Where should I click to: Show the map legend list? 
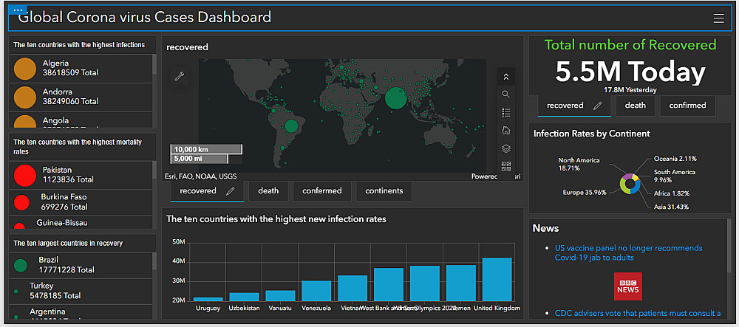[505, 112]
